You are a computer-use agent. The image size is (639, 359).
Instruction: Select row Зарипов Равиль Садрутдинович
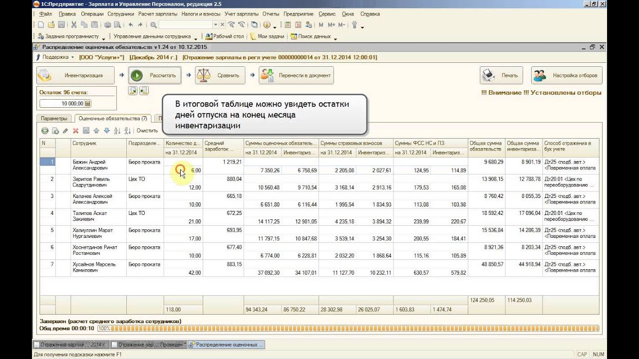tap(319, 182)
